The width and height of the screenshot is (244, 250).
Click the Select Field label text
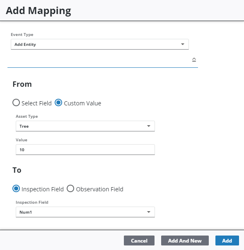point(36,103)
